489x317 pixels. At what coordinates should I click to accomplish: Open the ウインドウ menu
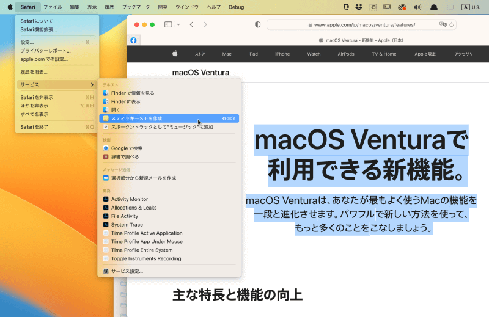(187, 7)
